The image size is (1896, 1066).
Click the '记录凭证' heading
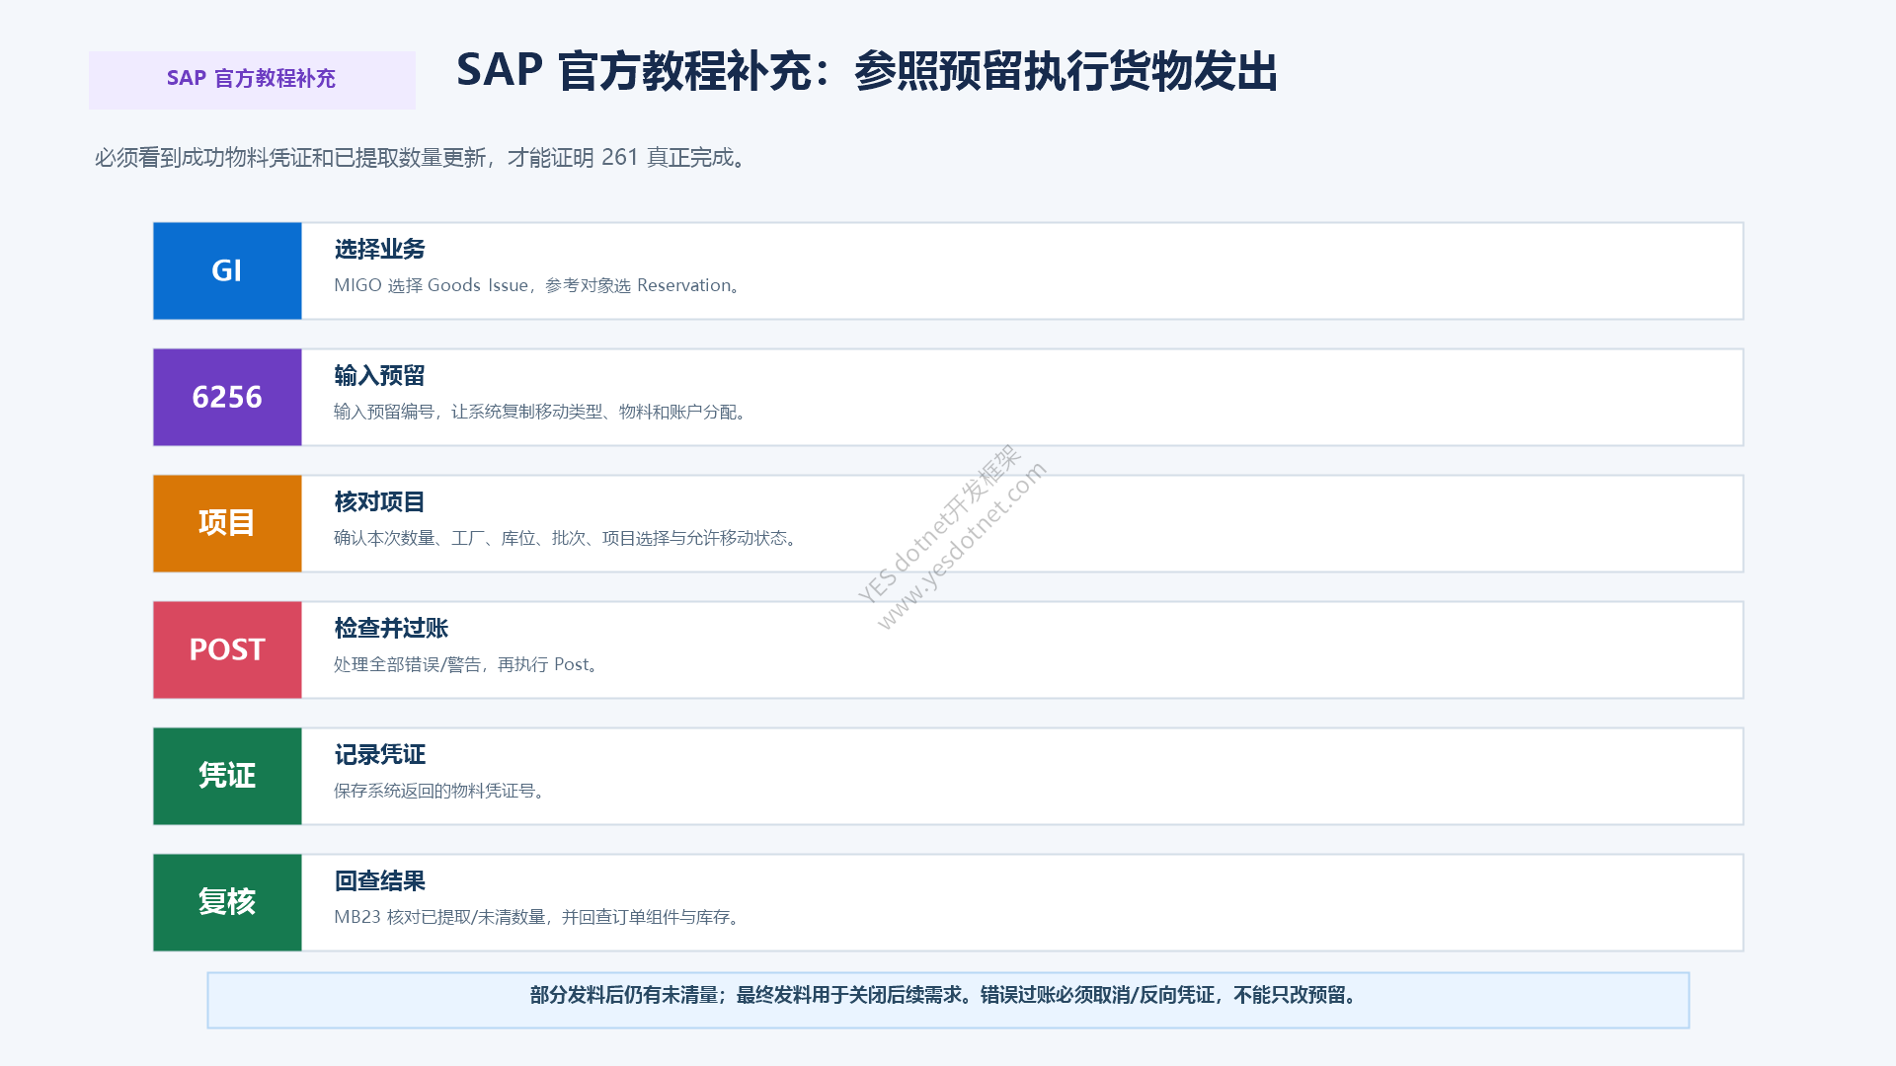pyautogui.click(x=379, y=755)
